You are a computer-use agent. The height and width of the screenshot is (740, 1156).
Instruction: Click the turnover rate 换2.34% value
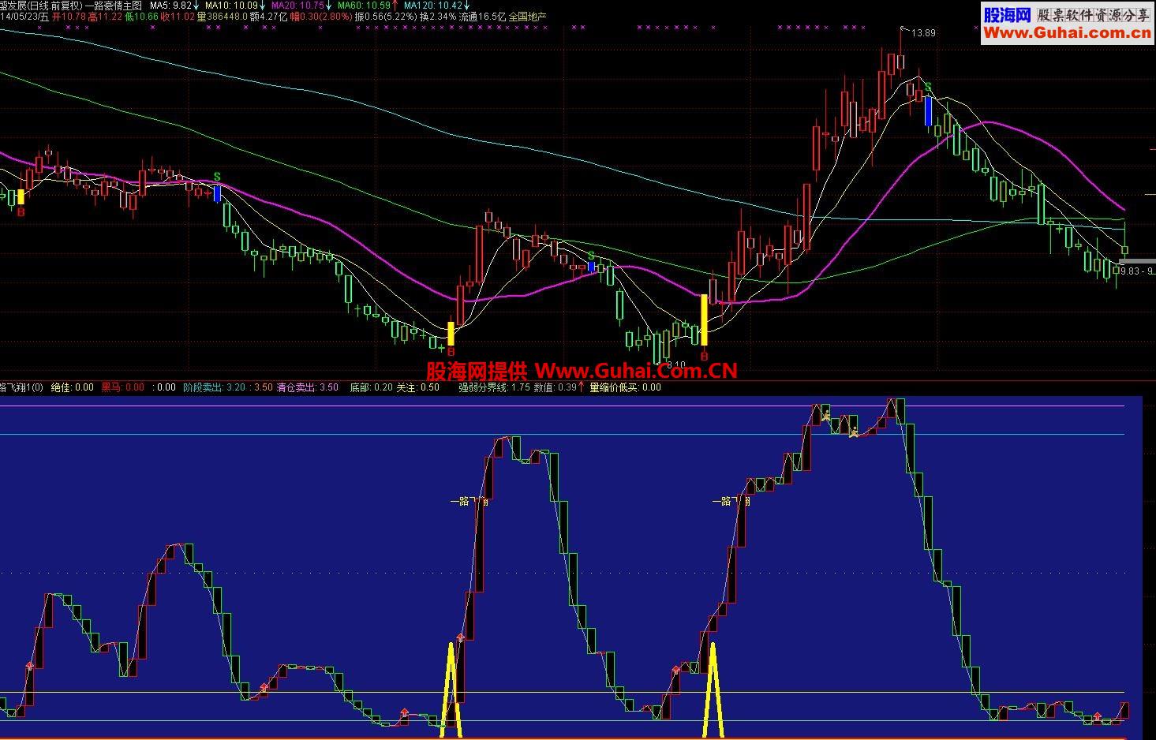pos(437,17)
